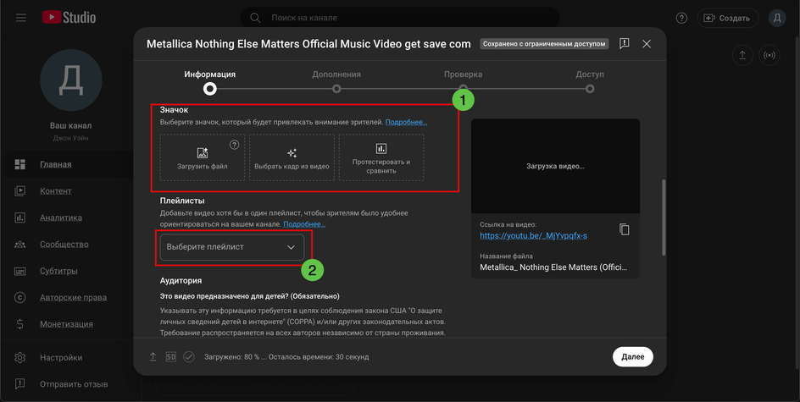The width and height of the screenshot is (800, 402).
Task: Click the help icon on Загрузить файл
Action: tap(234, 145)
